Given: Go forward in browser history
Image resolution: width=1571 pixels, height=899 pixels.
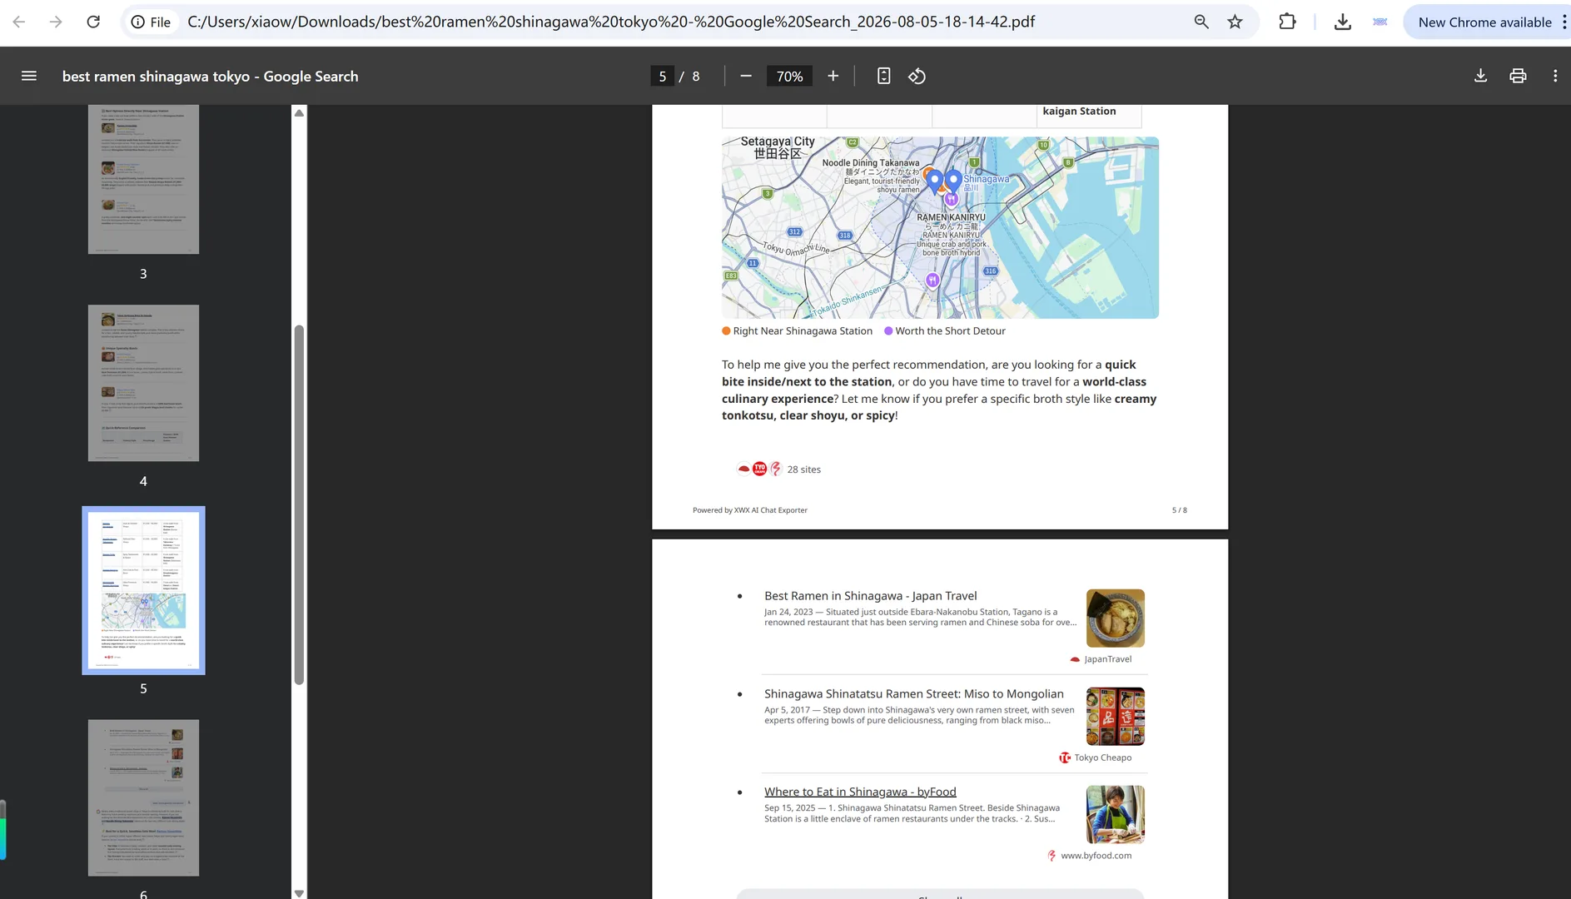Looking at the screenshot, I should pyautogui.click(x=56, y=22).
